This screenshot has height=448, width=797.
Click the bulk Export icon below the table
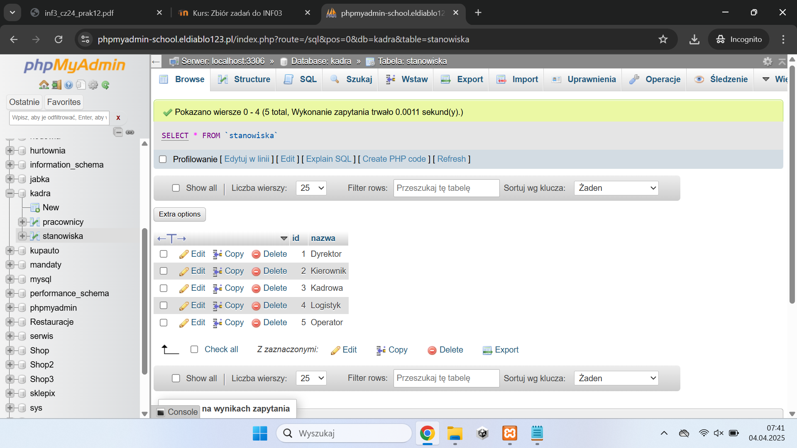click(487, 351)
